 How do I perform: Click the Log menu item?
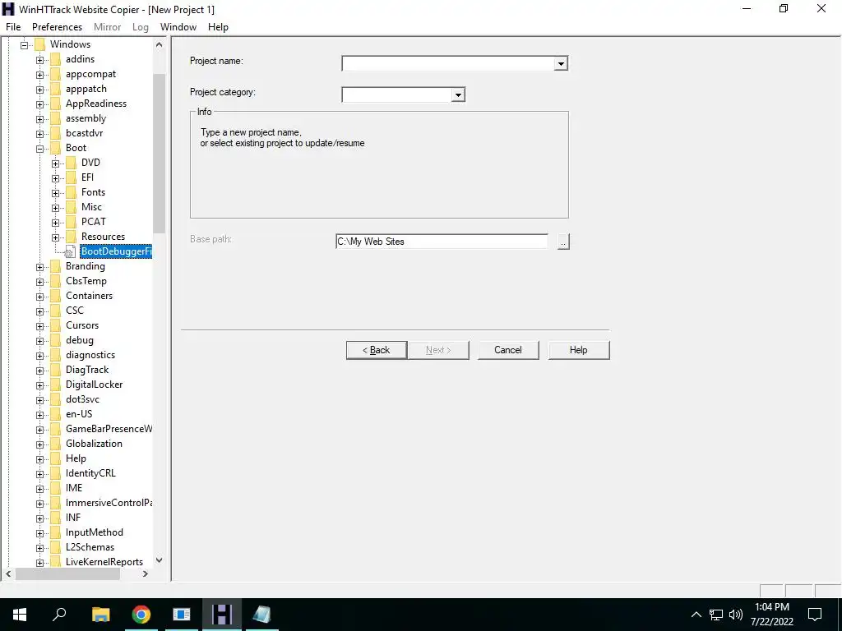(140, 27)
